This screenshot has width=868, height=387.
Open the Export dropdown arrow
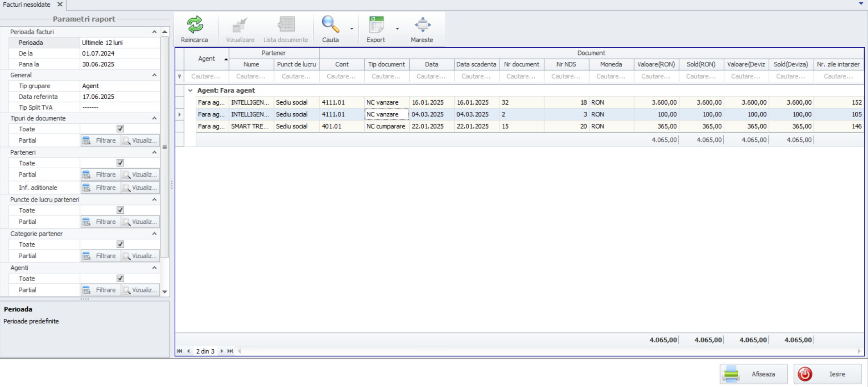pyautogui.click(x=397, y=29)
